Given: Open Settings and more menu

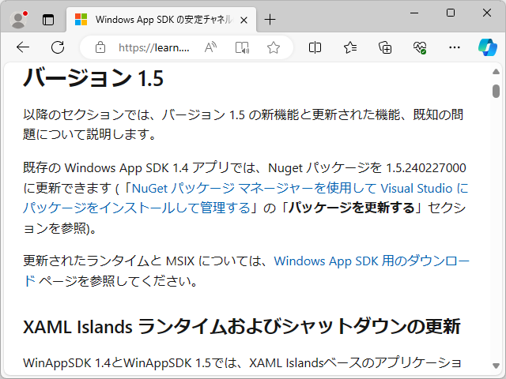Looking at the screenshot, I should click(x=455, y=47).
